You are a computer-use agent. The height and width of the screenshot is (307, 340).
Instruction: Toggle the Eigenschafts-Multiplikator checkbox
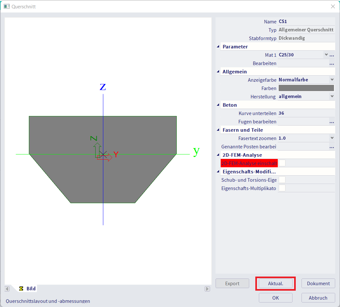(282, 188)
